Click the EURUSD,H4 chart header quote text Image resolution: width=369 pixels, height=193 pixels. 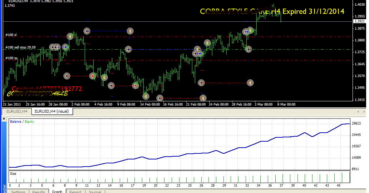coord(41,1)
